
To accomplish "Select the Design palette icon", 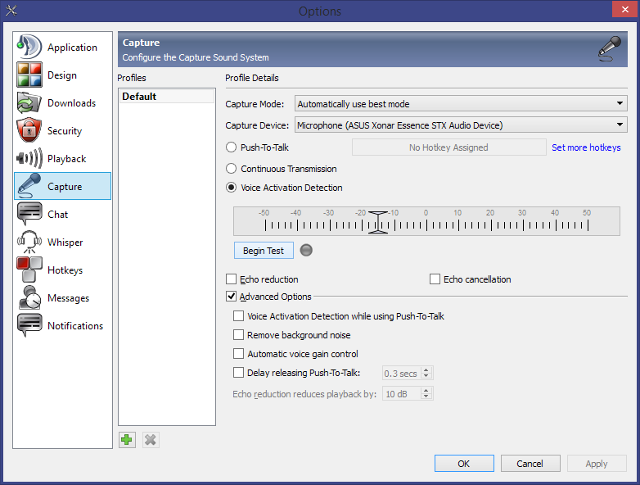I will point(29,75).
